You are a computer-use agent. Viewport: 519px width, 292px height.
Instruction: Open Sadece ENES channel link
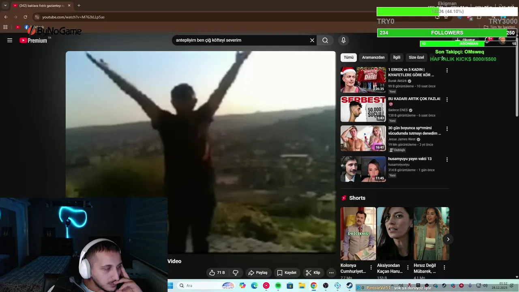pos(398,110)
